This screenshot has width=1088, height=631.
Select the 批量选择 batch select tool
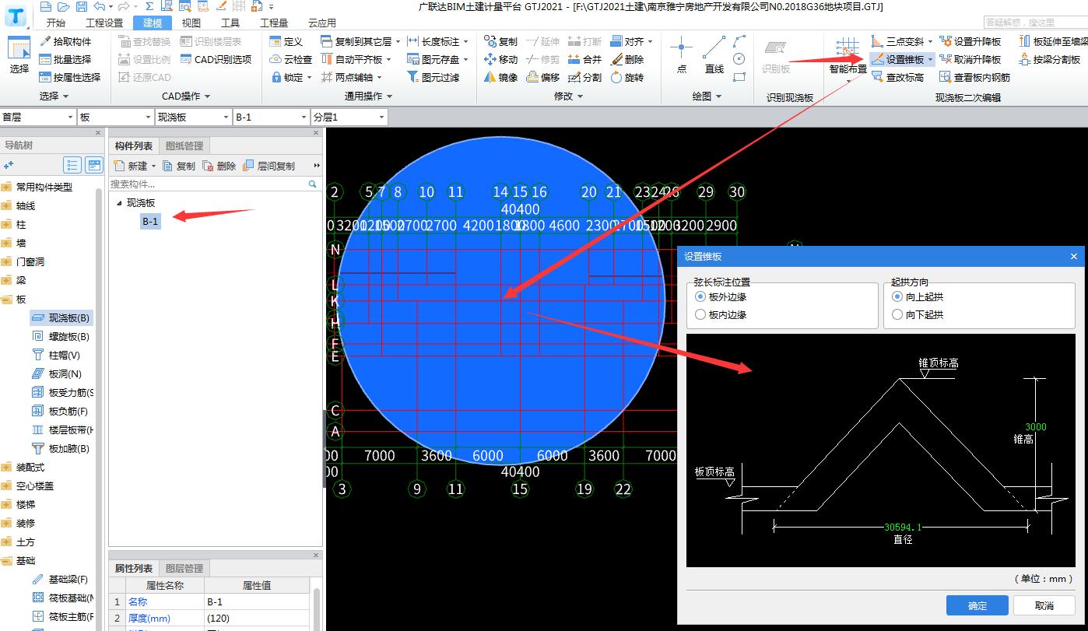[65, 59]
